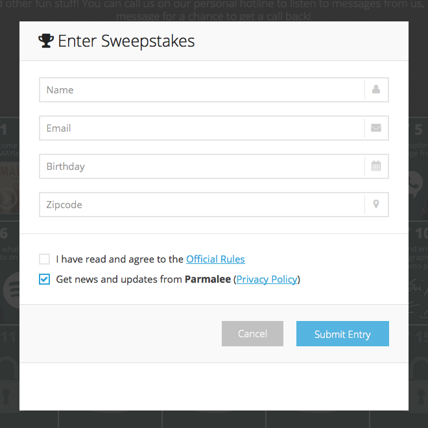Click the Cancel button
Viewport: 428px width, 428px height.
coord(252,333)
